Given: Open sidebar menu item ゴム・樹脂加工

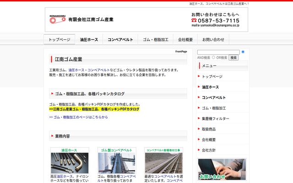Looking at the screenshot, I should (x=214, y=108).
